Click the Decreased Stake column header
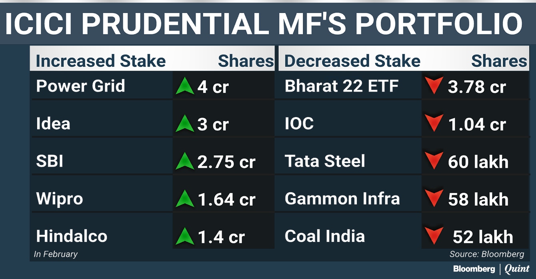Screen dimensions: 536x279 click(x=352, y=61)
